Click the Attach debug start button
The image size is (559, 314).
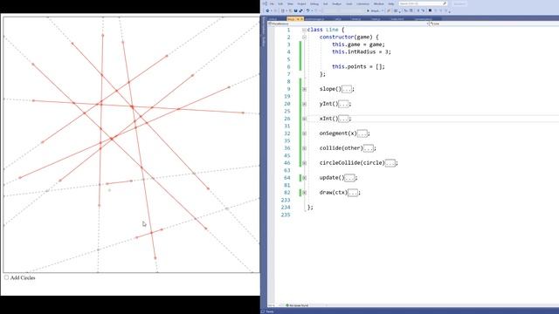pos(375,10)
